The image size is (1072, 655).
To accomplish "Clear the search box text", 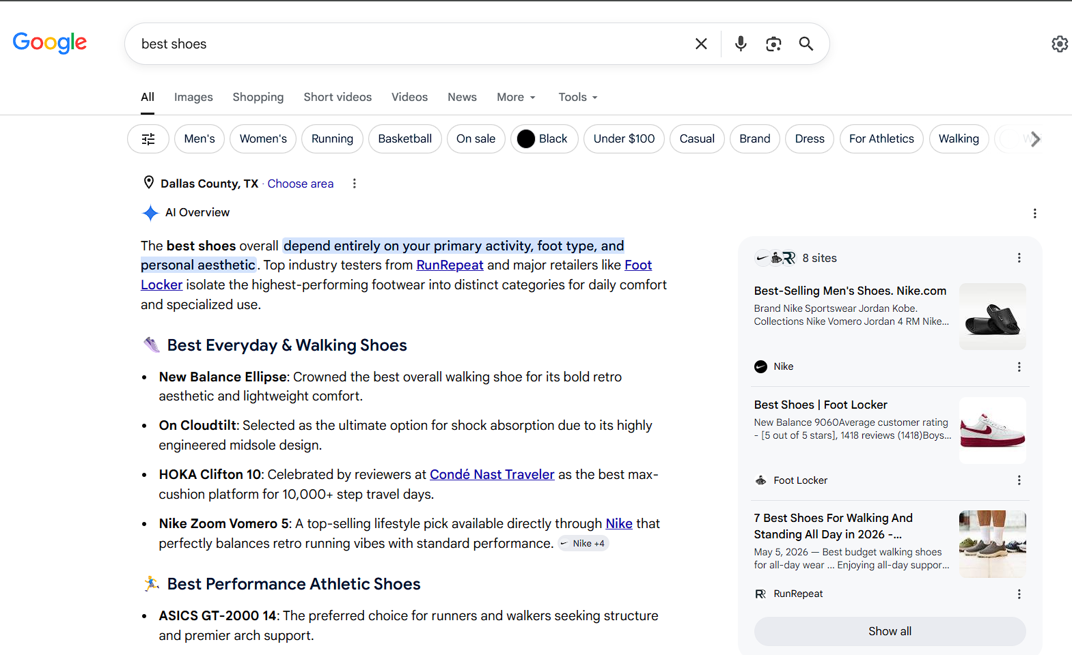I will click(701, 44).
